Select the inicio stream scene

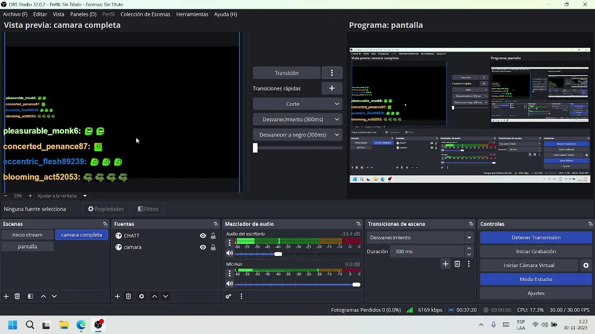pyautogui.click(x=27, y=235)
